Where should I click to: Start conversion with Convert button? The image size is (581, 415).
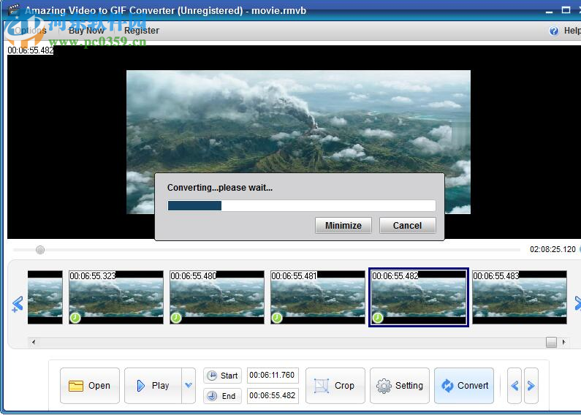coord(464,385)
